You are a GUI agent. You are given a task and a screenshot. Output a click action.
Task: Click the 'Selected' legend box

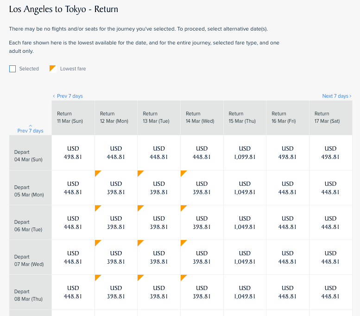tap(13, 69)
